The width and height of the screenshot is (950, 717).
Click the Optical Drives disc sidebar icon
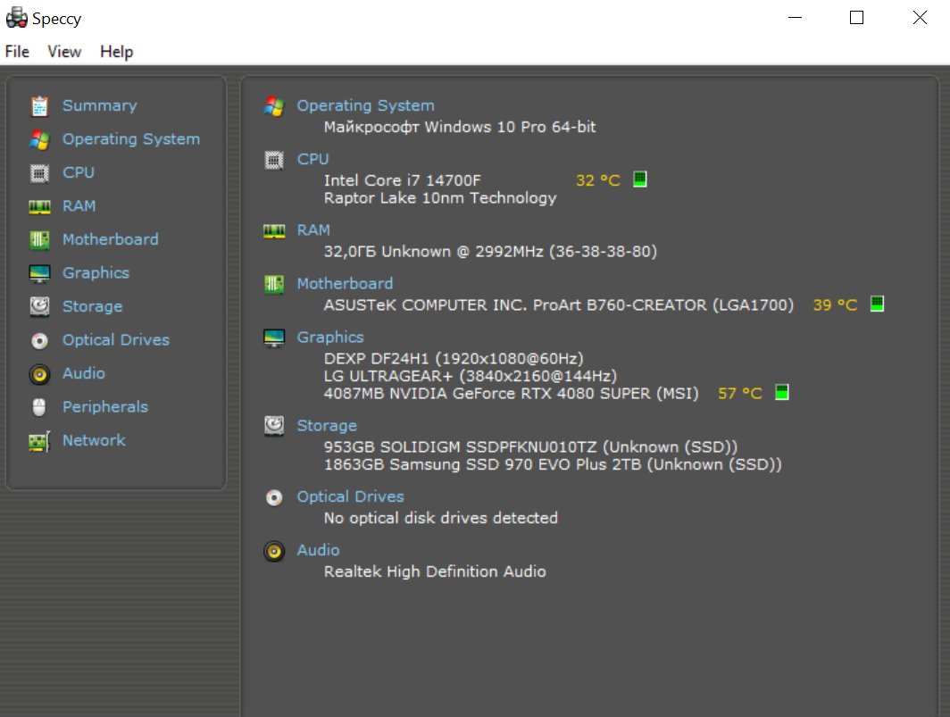[x=39, y=340]
